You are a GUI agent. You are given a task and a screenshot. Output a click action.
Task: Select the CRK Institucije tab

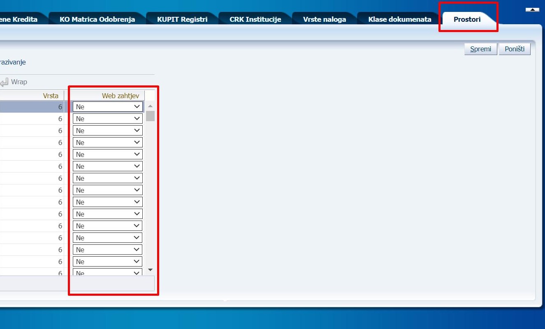pos(255,19)
